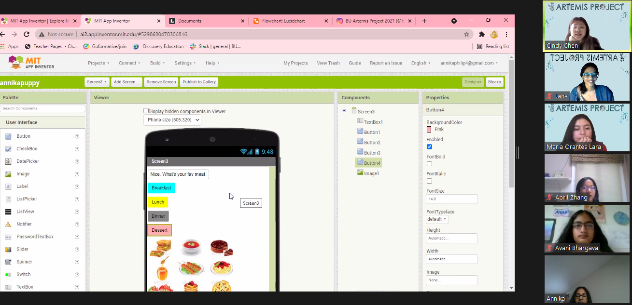Toggle Display hidden components in Viewer
Viewport: 632px width, 305px height.
(146, 111)
